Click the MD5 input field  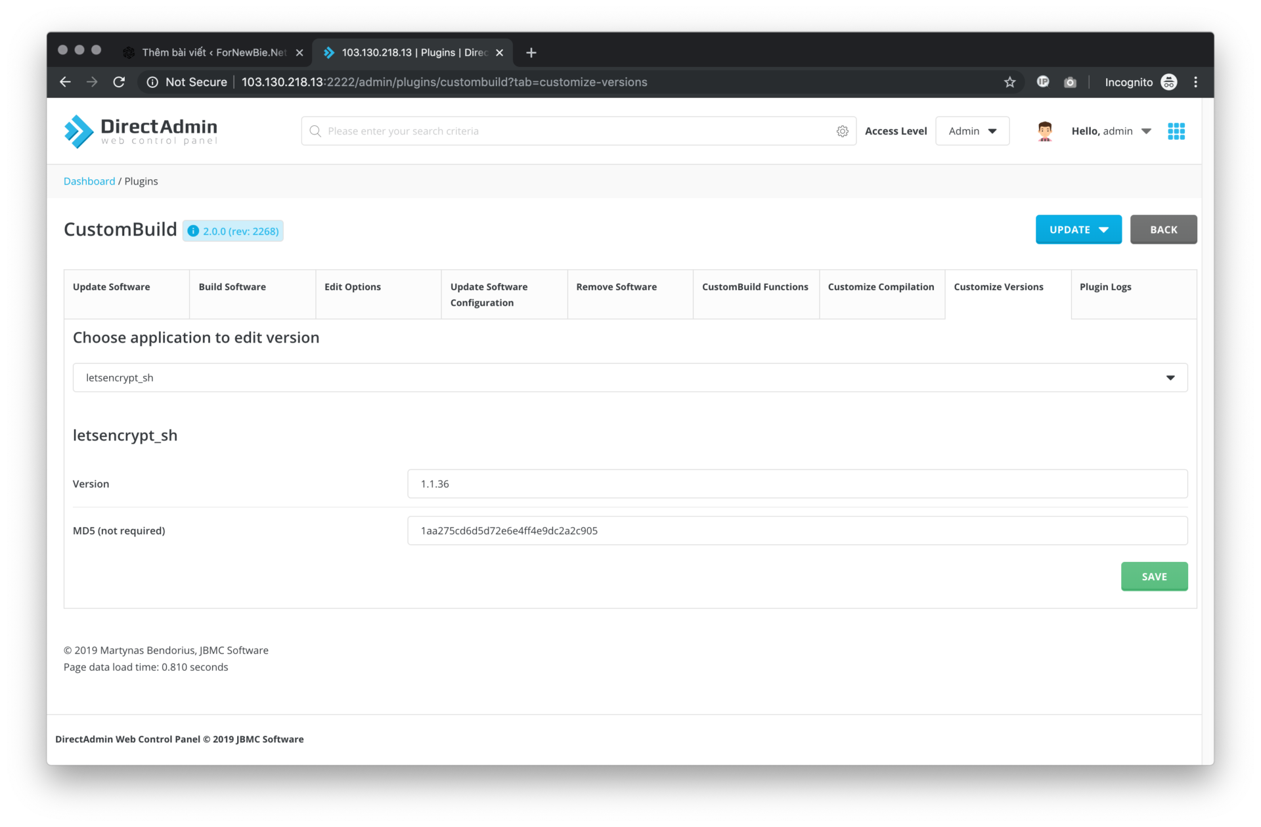pos(797,530)
